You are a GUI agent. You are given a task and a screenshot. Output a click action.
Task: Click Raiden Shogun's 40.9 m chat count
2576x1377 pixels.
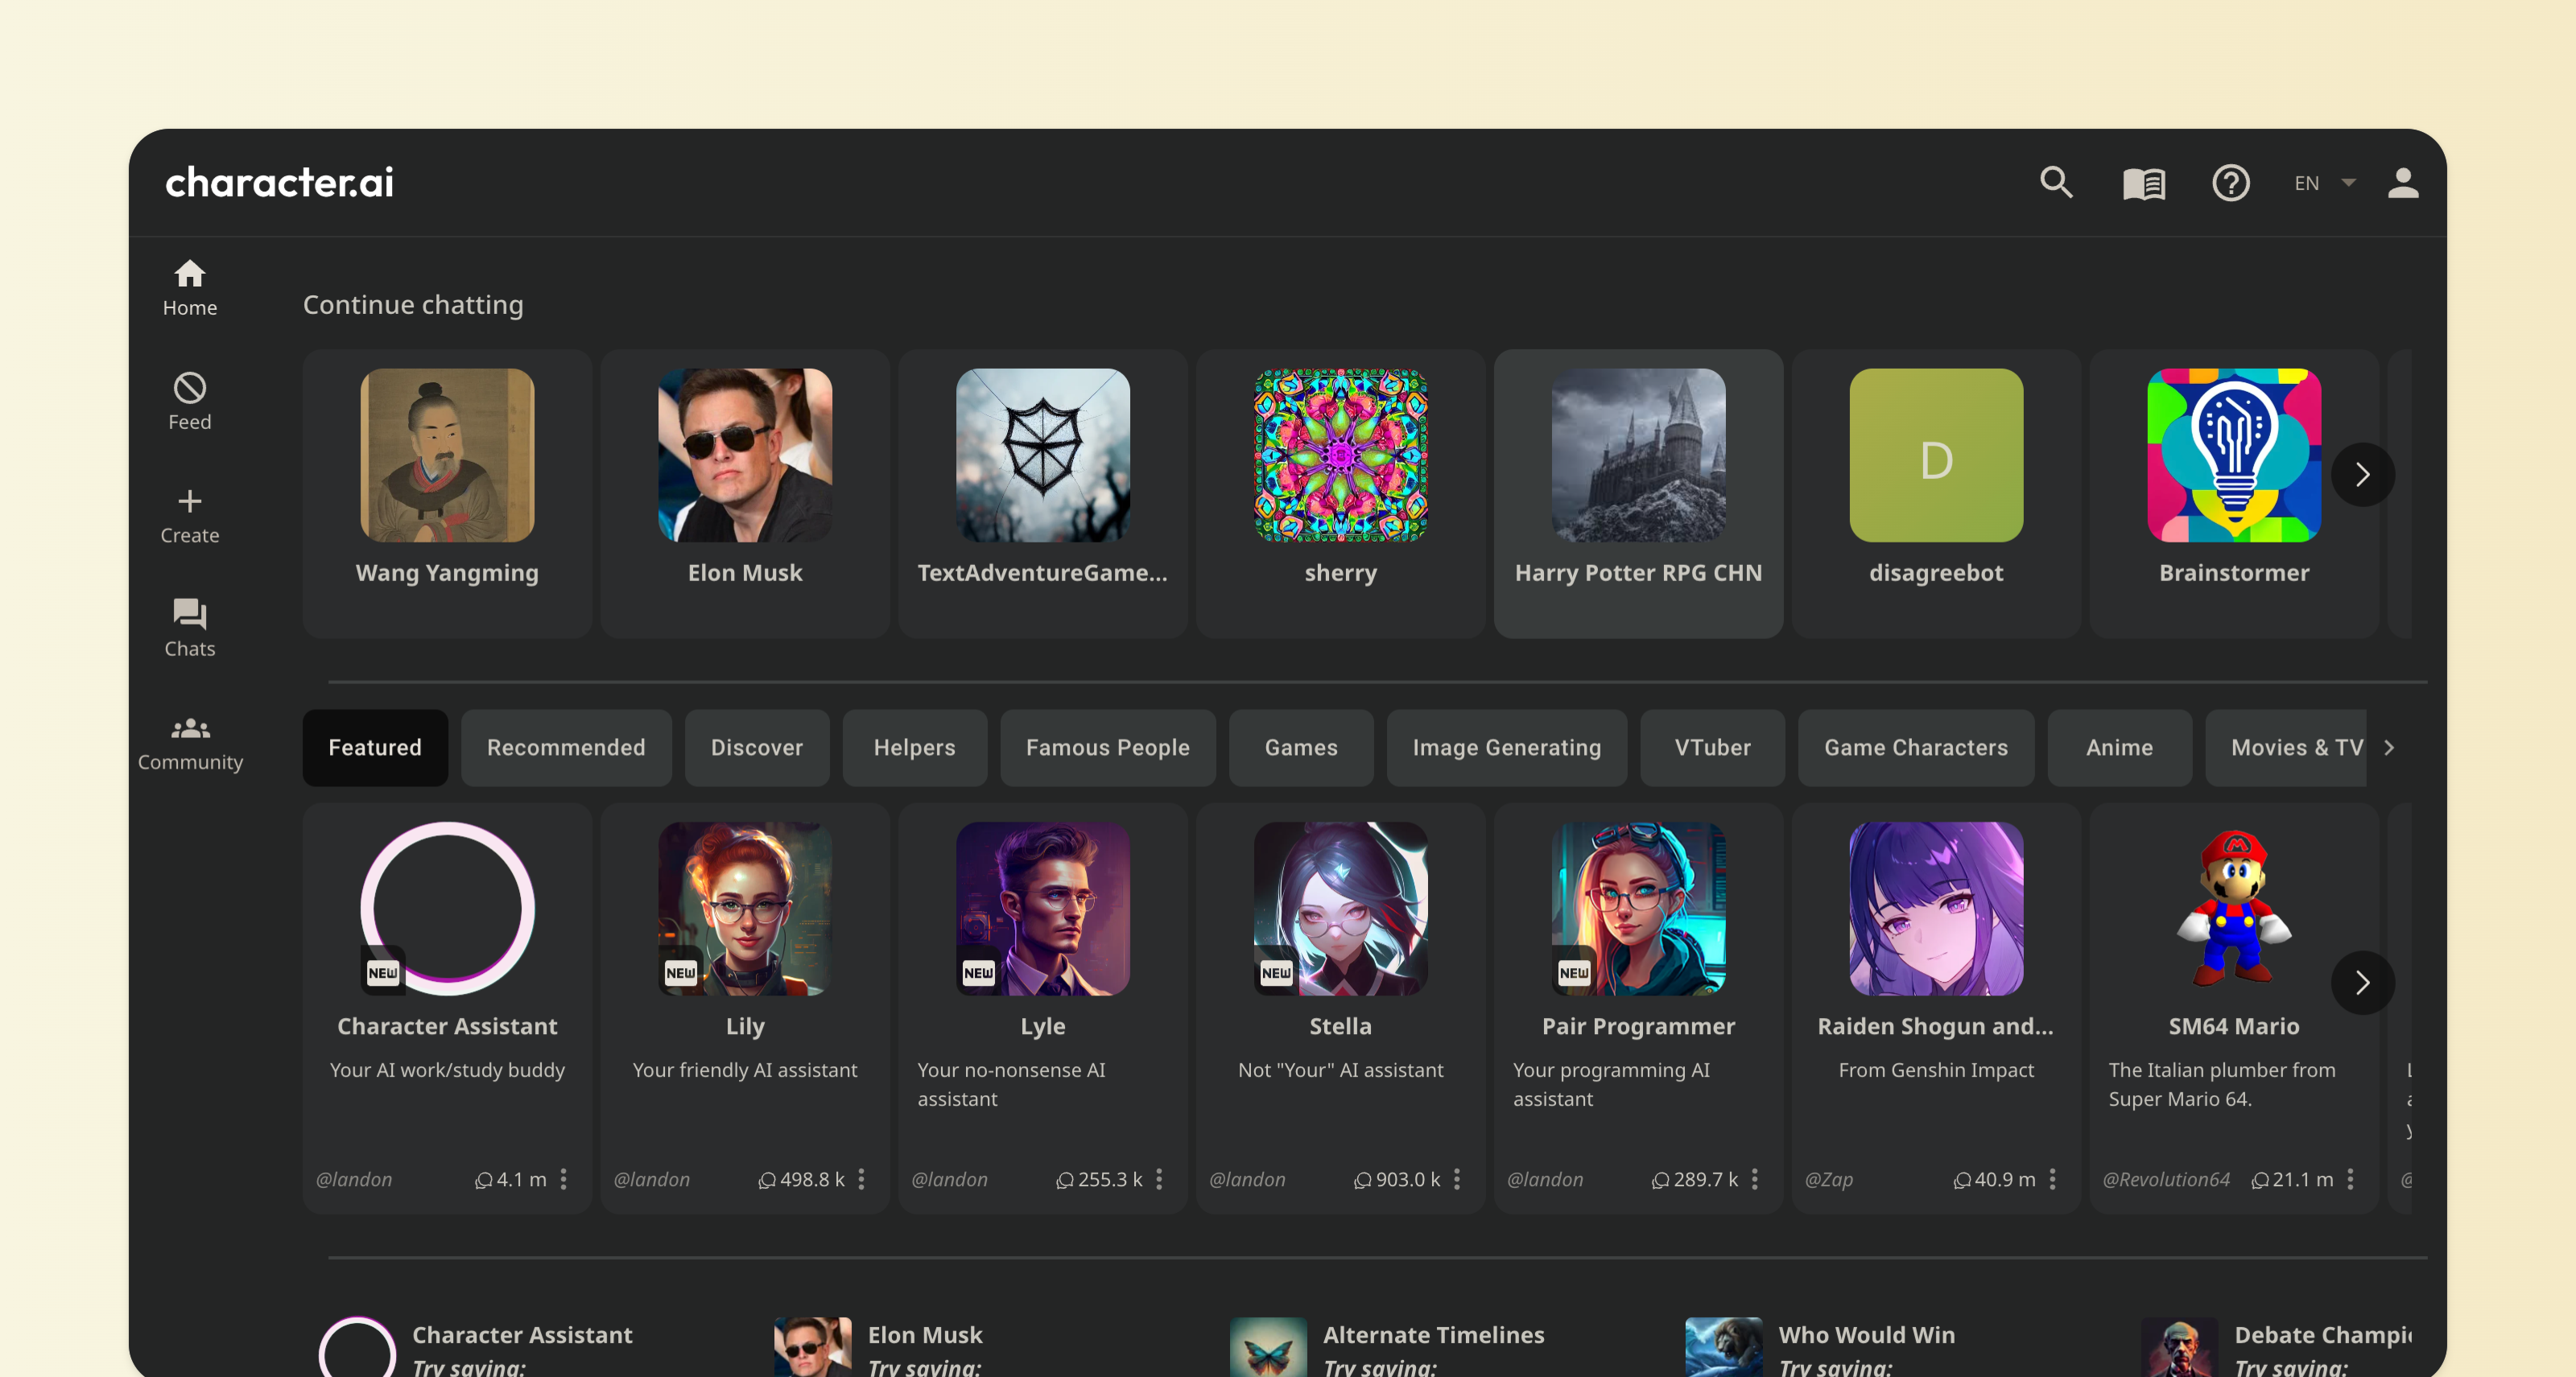pyautogui.click(x=1995, y=1180)
